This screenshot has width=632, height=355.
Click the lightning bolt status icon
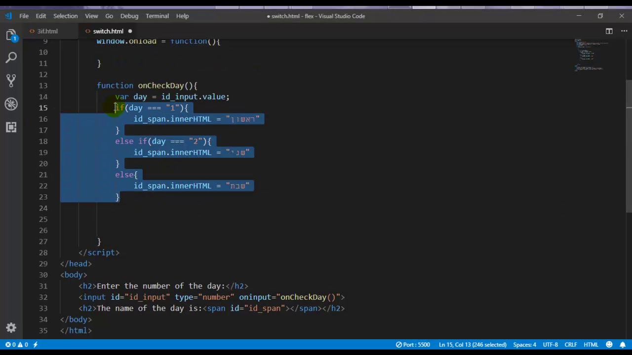36,345
